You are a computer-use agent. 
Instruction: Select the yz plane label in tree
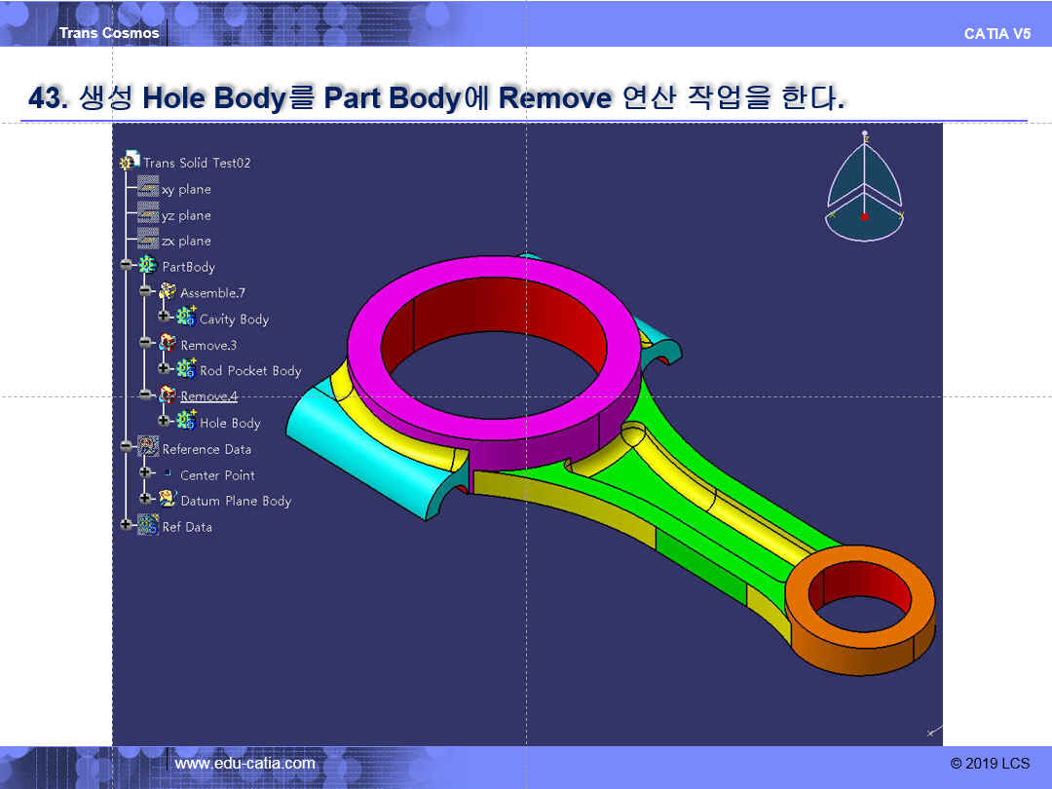[x=186, y=215]
